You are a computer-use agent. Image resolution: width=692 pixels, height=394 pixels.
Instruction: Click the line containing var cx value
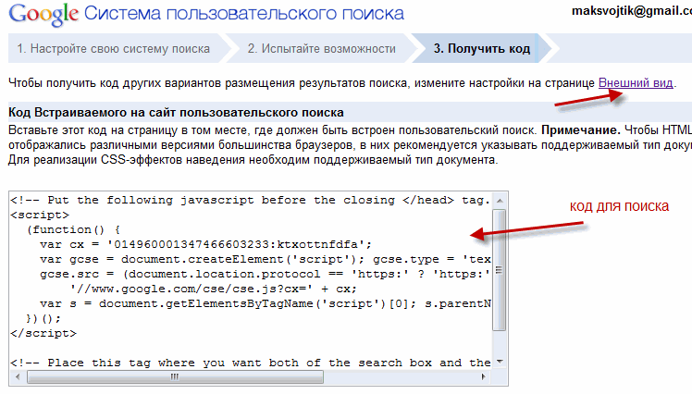pyautogui.click(x=205, y=244)
